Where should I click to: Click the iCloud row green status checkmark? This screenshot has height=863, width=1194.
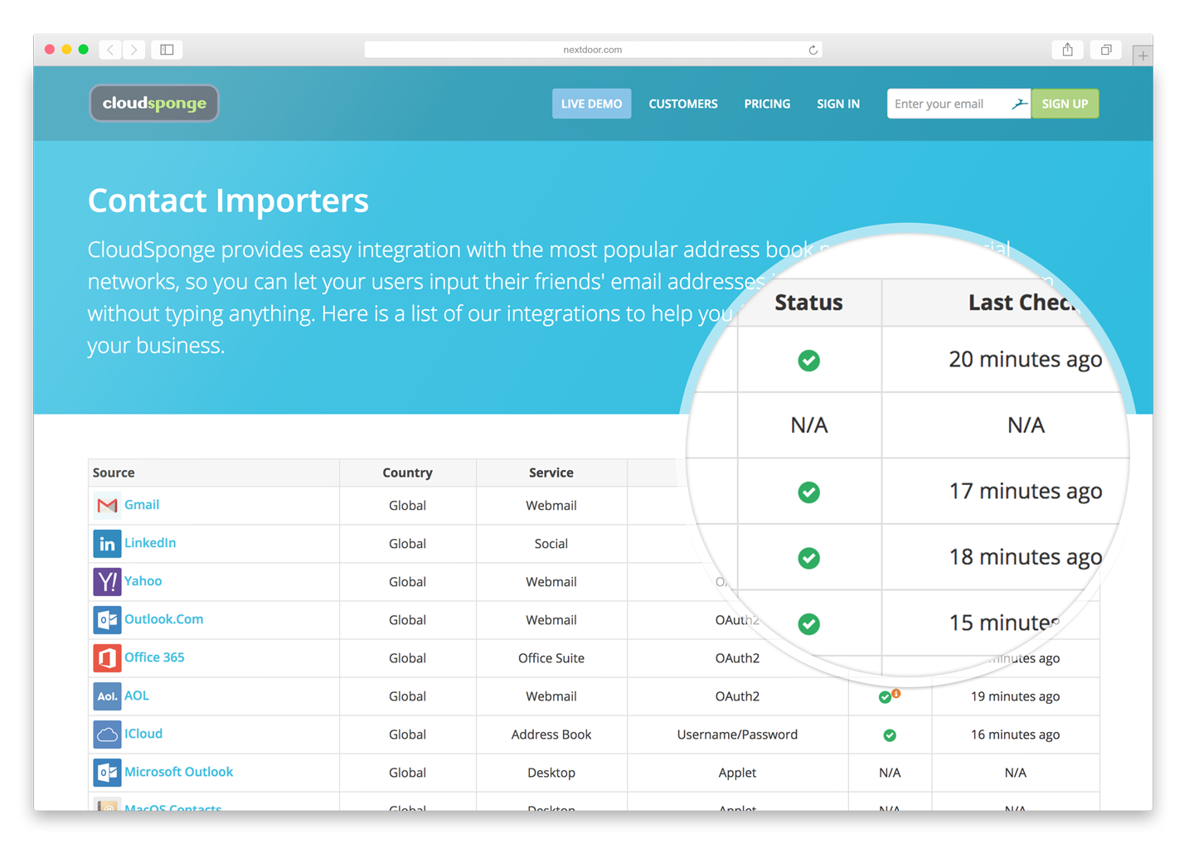coord(890,735)
